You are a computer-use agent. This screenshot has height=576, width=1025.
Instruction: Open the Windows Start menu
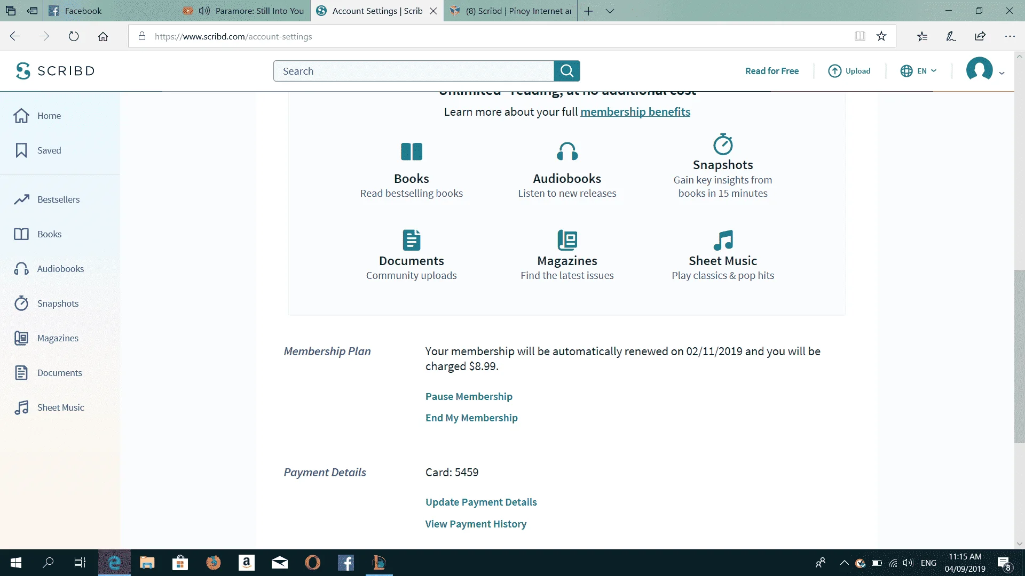click(16, 563)
